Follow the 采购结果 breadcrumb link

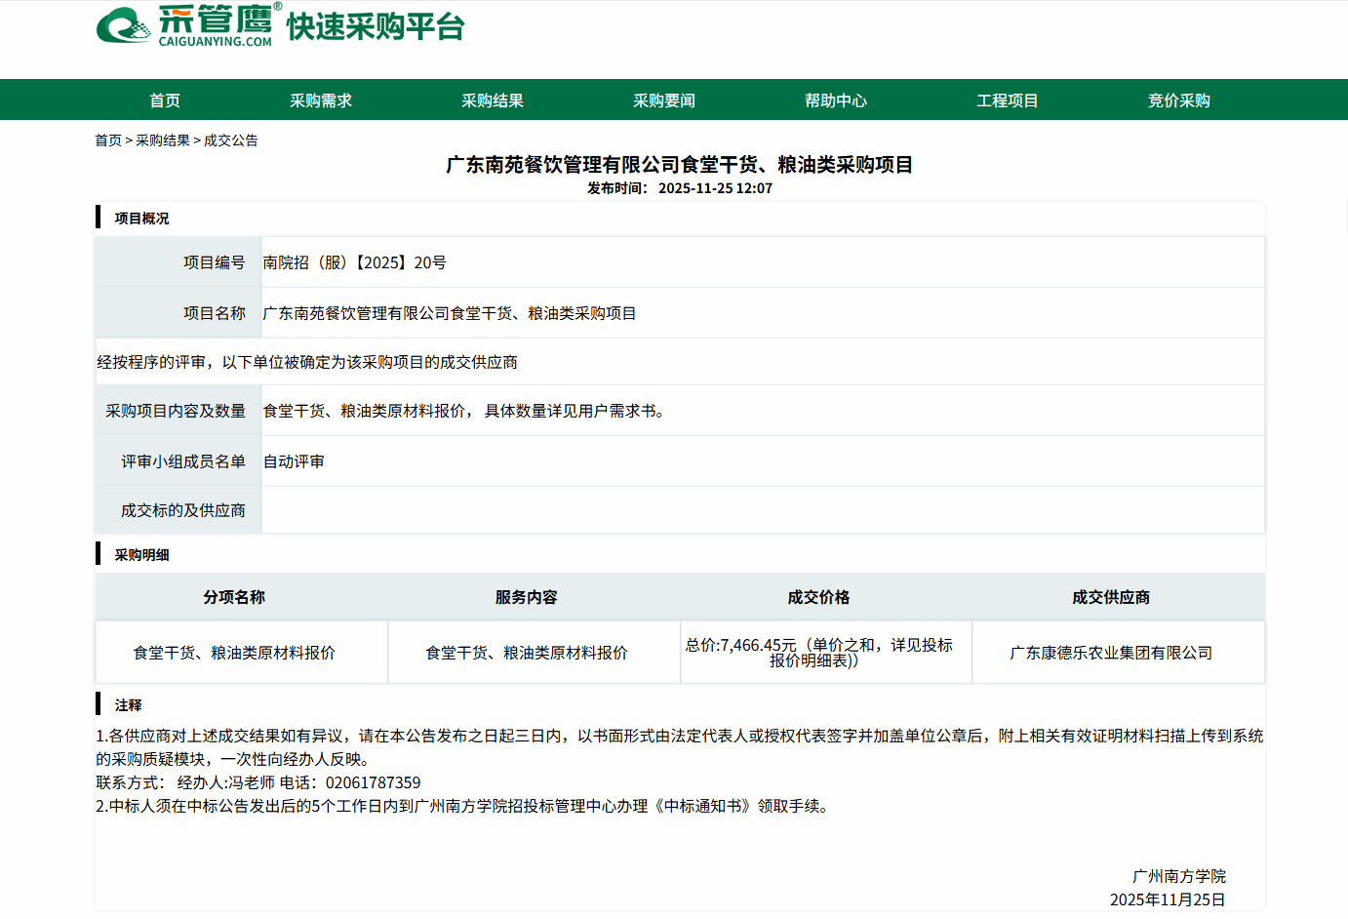(163, 140)
